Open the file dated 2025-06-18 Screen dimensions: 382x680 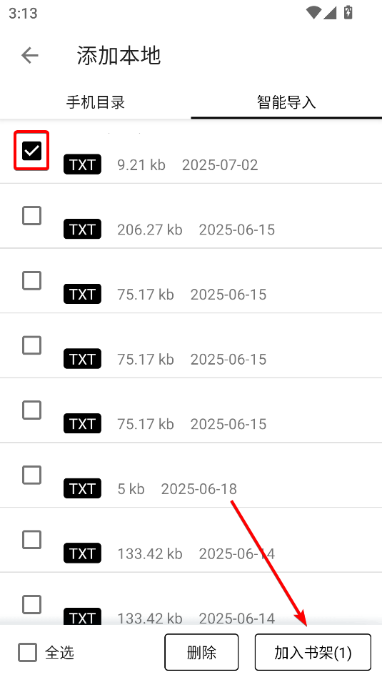tap(191, 475)
